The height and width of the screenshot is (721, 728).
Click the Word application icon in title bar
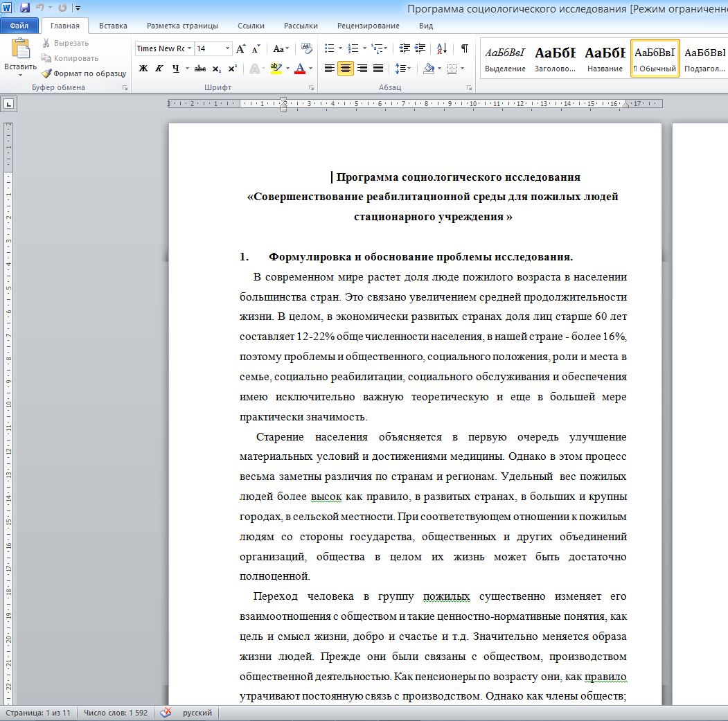pyautogui.click(x=7, y=8)
